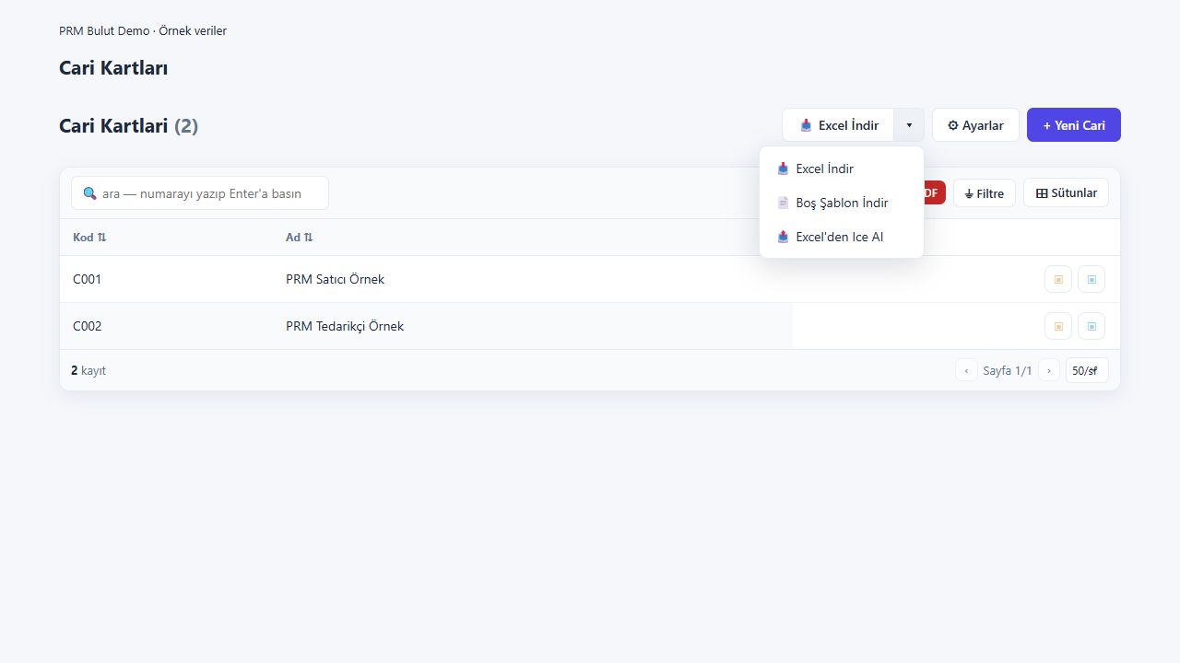Open the Excel İndir split dropdown arrow
The width and height of the screenshot is (1180, 663).
click(909, 125)
